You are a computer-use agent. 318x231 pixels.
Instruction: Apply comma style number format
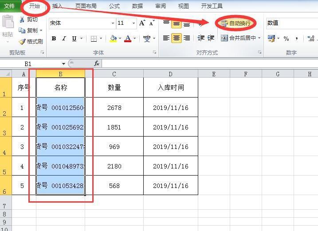click(x=297, y=39)
